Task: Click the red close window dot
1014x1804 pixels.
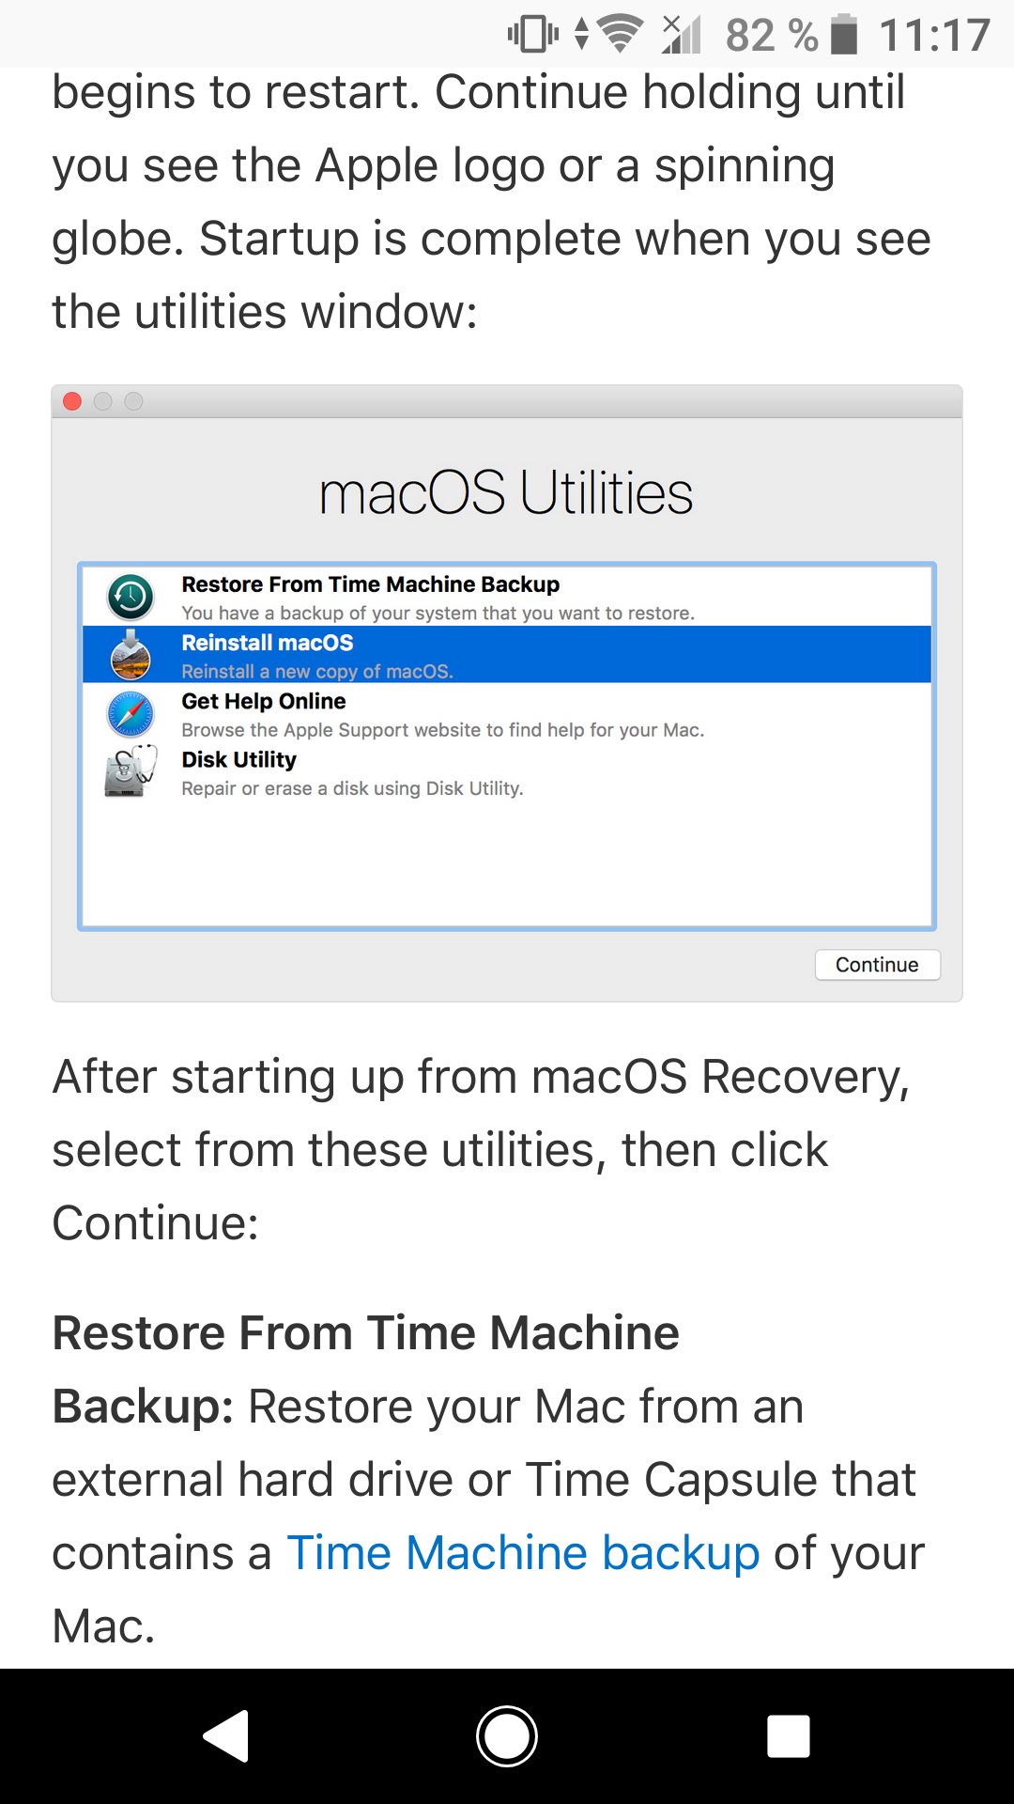Action: (x=72, y=401)
